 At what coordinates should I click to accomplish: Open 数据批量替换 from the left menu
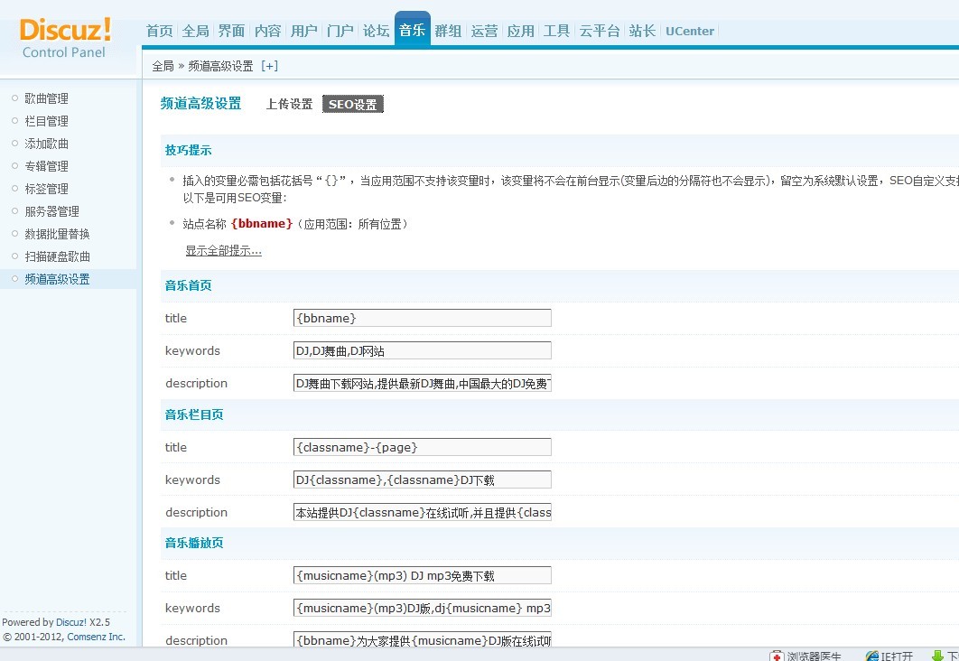coord(57,234)
